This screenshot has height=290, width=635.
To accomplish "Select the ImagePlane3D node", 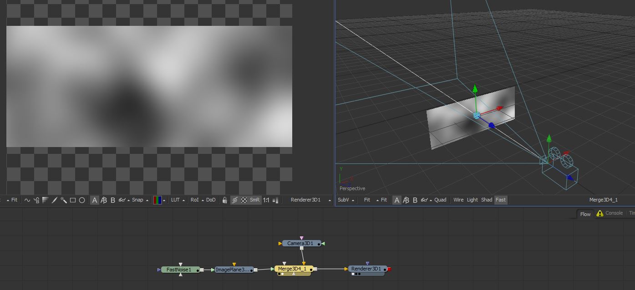I will coord(234,270).
